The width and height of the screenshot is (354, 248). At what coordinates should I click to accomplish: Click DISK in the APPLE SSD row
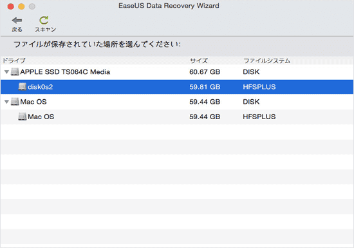[251, 72]
